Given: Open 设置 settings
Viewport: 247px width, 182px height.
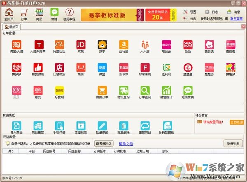Looking at the screenshot, I should 190,12.
